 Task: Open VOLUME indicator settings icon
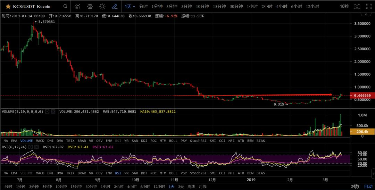pos(48,111)
